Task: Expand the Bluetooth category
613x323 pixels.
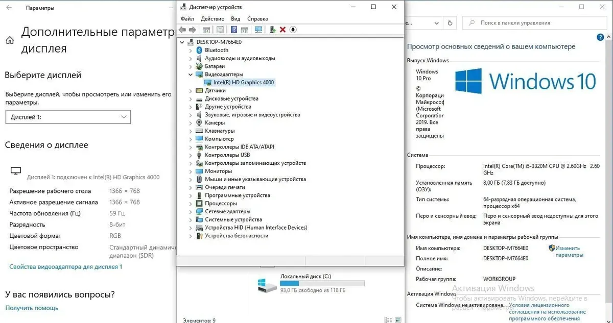Action: point(191,50)
